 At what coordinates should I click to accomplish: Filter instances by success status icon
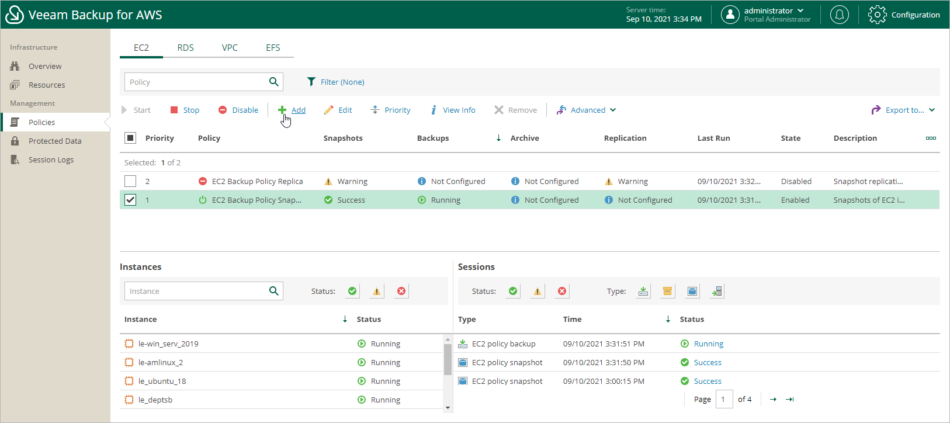352,291
